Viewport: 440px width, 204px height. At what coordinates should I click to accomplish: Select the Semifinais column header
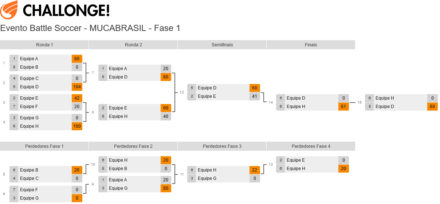click(x=222, y=45)
